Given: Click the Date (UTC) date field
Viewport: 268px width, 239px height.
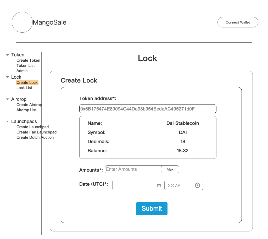Looking at the screenshot, I should pyautogui.click(x=138, y=185).
